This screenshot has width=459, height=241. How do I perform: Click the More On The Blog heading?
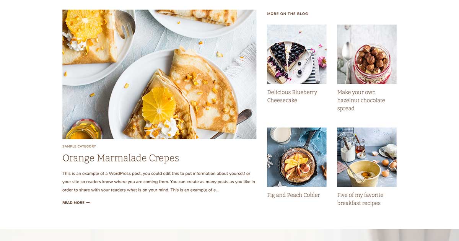(287, 14)
